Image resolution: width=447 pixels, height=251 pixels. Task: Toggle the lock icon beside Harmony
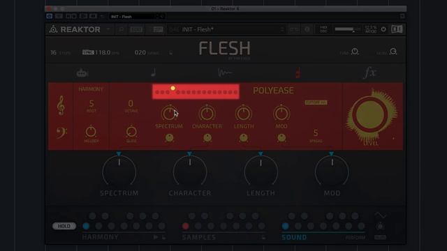point(164,237)
